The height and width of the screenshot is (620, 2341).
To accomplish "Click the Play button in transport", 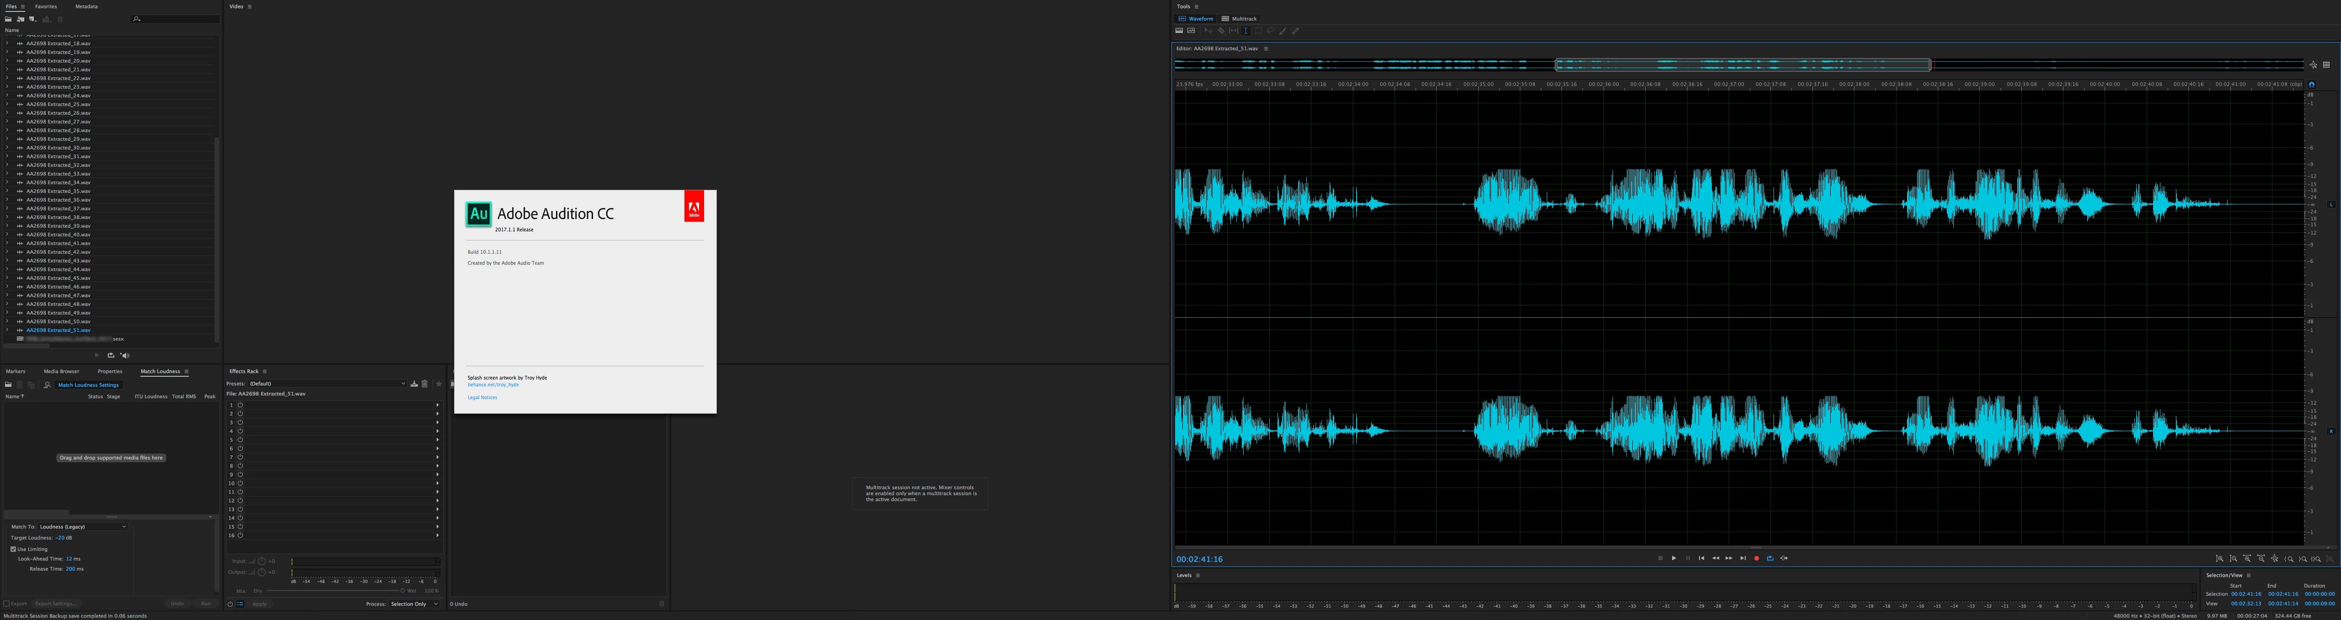I will point(1674,558).
